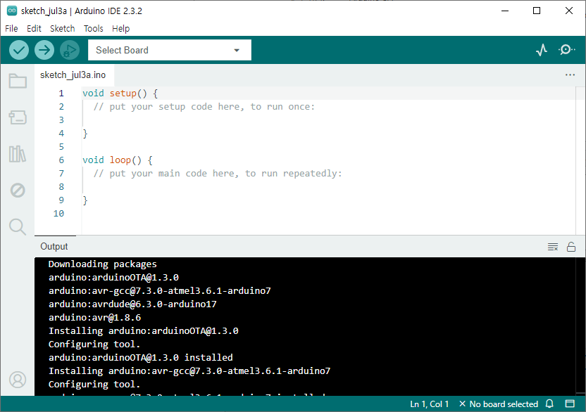
Task: Open the Search sidebar panel
Action: pyautogui.click(x=18, y=226)
